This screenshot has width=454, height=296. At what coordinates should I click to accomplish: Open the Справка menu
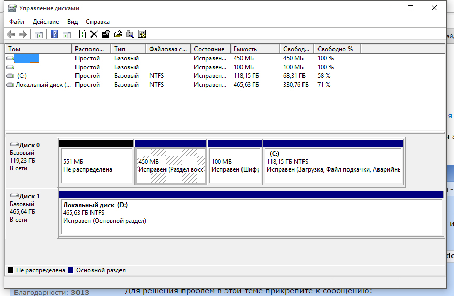point(98,22)
